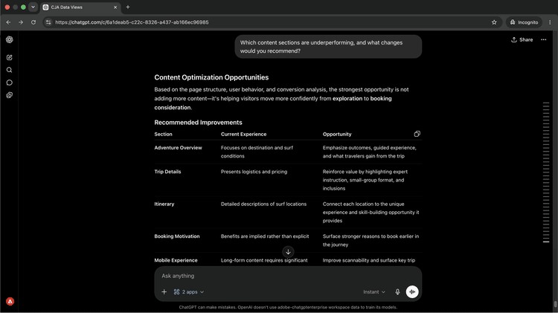Click the 'Section' column header
This screenshot has width=558, height=313.
click(164, 134)
